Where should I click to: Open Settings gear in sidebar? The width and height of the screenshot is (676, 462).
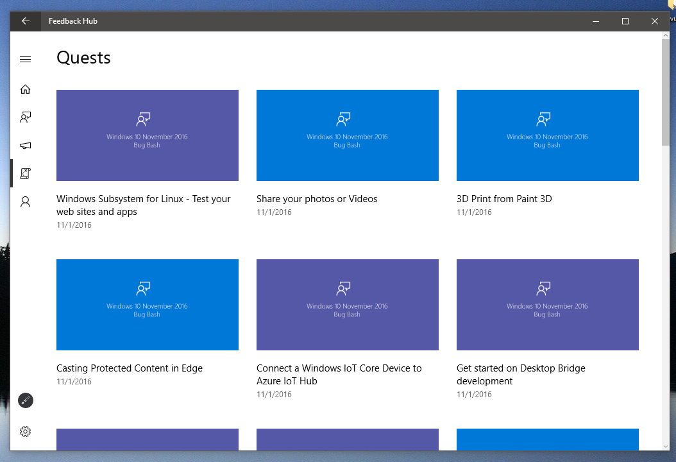pos(26,431)
